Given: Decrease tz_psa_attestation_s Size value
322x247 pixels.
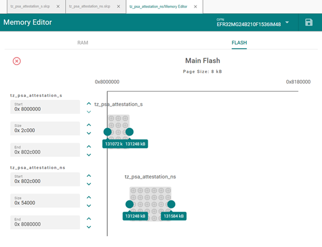Looking at the screenshot, I should click(x=89, y=133).
